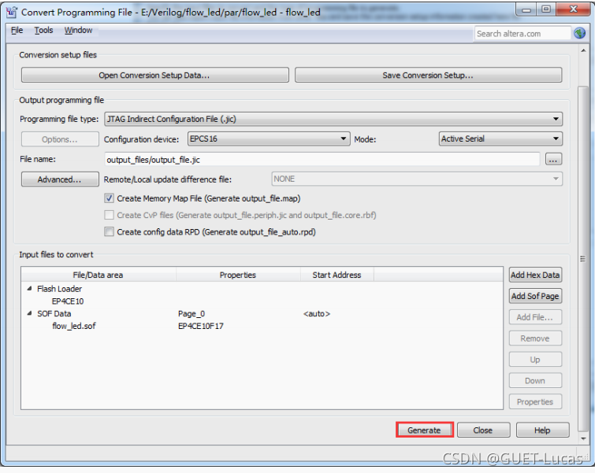This screenshot has height=473, width=595.
Task: Toggle the Create CvP files checkbox
Action: pyautogui.click(x=109, y=215)
